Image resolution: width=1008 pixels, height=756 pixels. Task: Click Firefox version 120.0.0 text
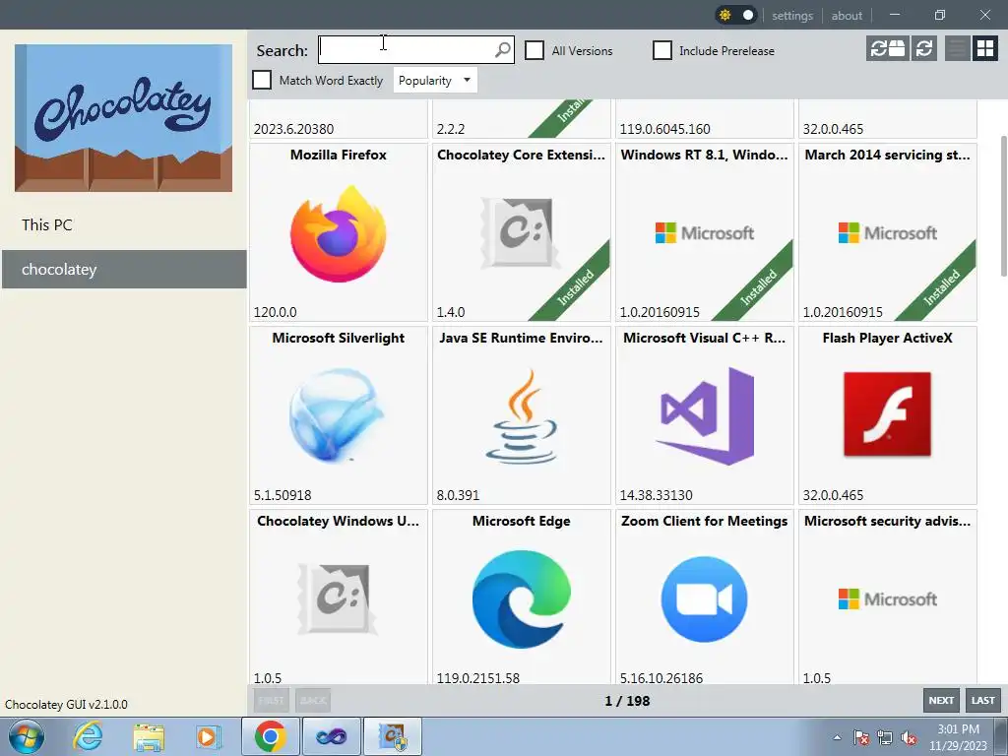(x=276, y=312)
